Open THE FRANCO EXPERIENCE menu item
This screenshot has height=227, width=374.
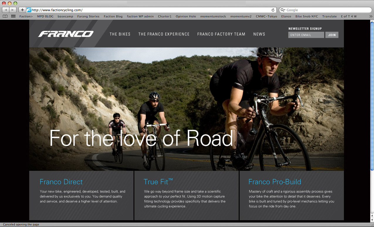tap(164, 34)
